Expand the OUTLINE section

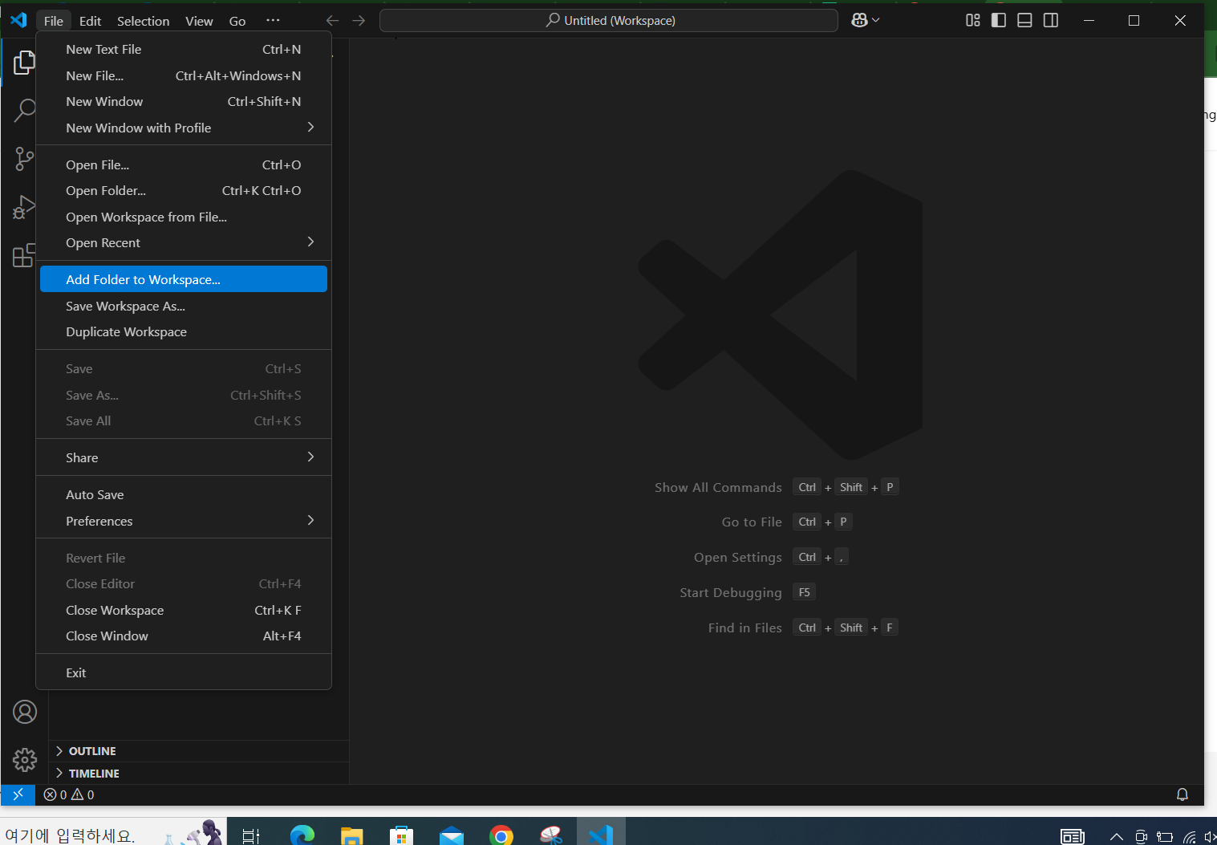tap(199, 751)
